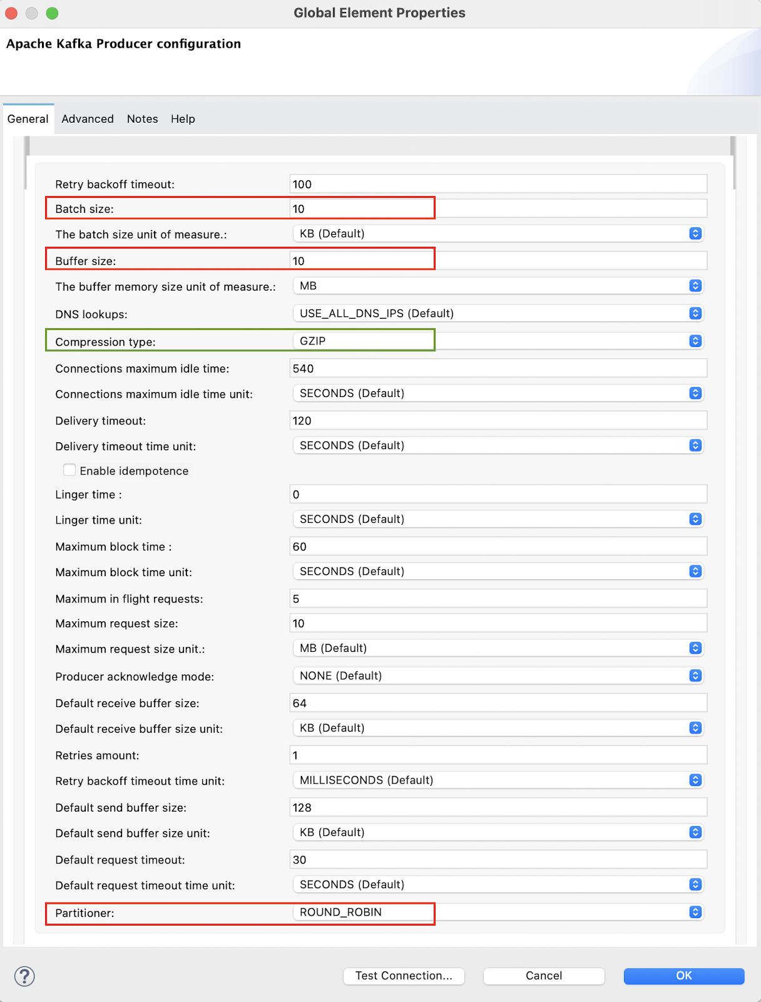This screenshot has width=761, height=1002.
Task: Open Default request timeout time unit dropdown
Action: (x=498, y=884)
